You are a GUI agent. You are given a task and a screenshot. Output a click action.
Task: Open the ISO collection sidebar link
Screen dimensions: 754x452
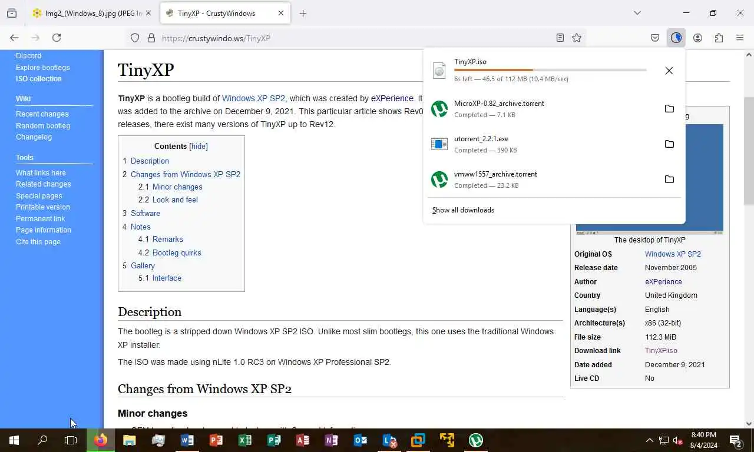[x=38, y=79]
